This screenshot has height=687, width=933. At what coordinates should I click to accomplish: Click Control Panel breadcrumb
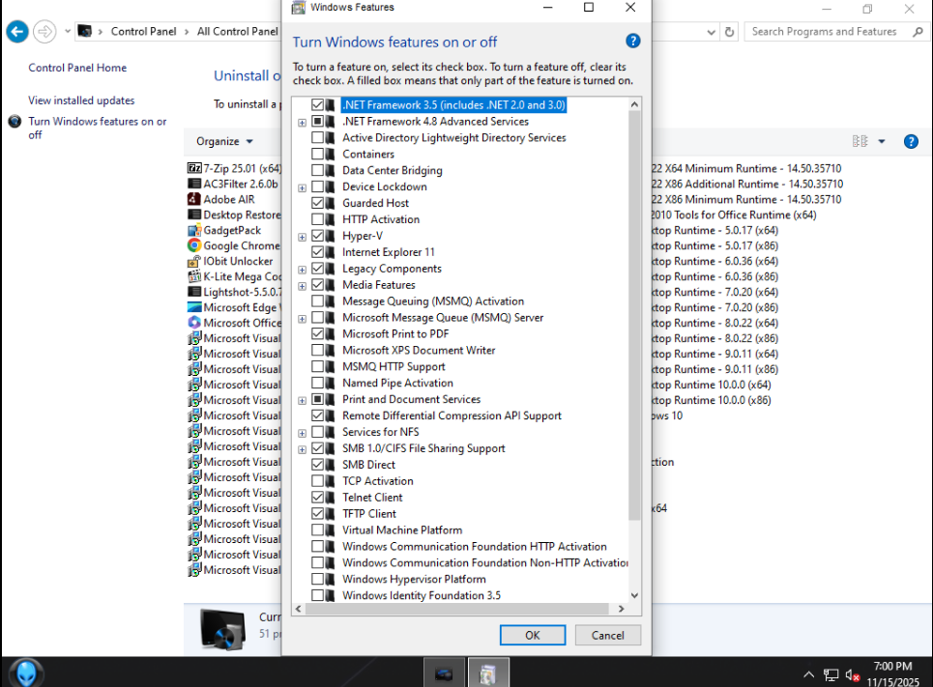point(143,32)
